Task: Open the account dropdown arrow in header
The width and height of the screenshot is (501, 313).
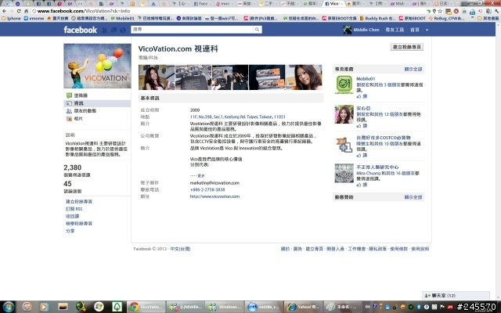Action: click(x=427, y=30)
